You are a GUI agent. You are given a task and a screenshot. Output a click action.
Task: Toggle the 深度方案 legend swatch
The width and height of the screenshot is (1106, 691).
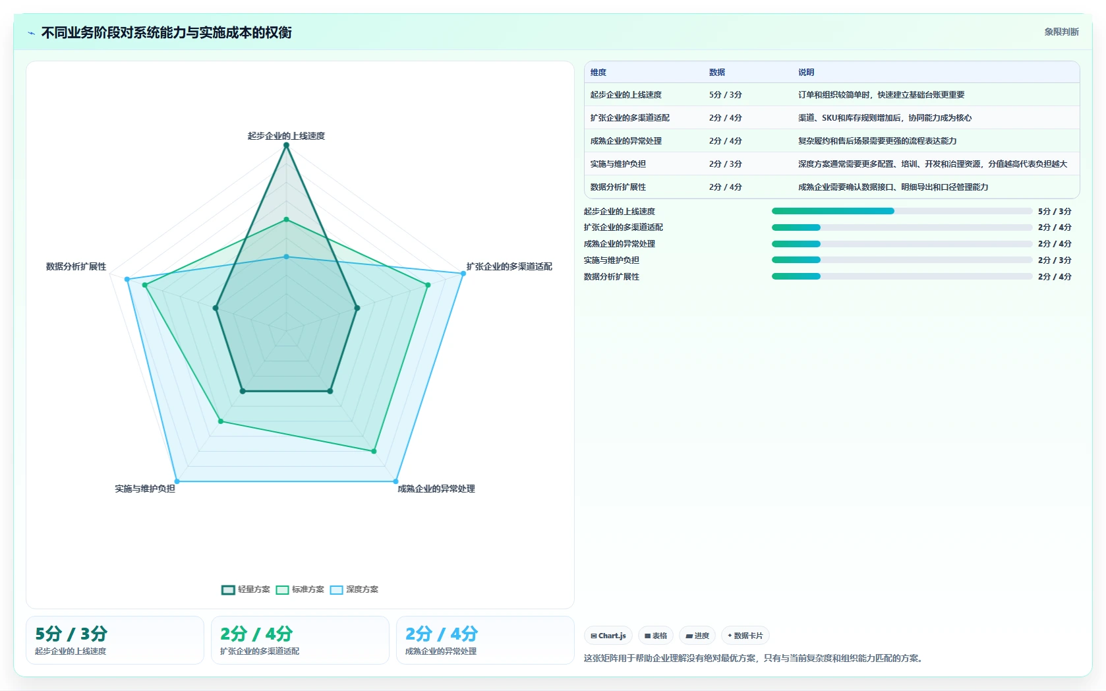click(x=336, y=589)
